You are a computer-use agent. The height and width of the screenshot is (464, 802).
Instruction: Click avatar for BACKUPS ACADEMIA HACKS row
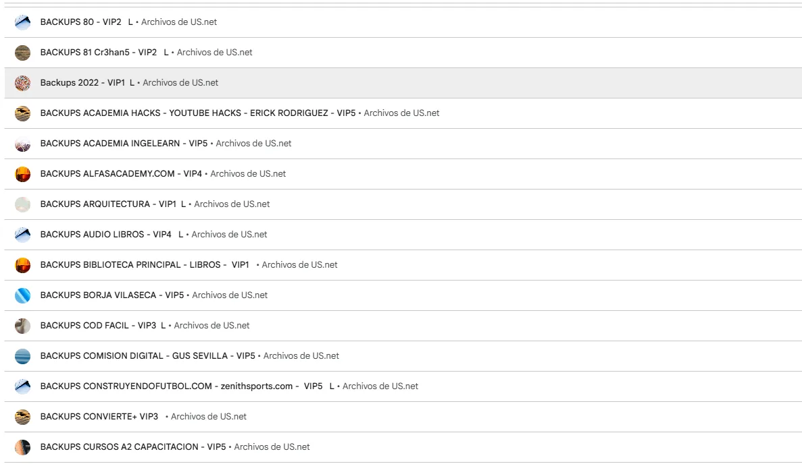[23, 113]
